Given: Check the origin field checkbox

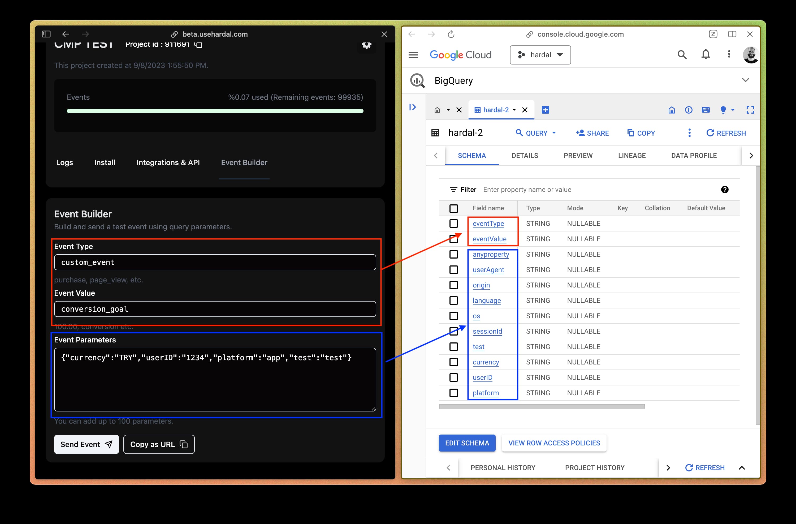Looking at the screenshot, I should tap(453, 285).
